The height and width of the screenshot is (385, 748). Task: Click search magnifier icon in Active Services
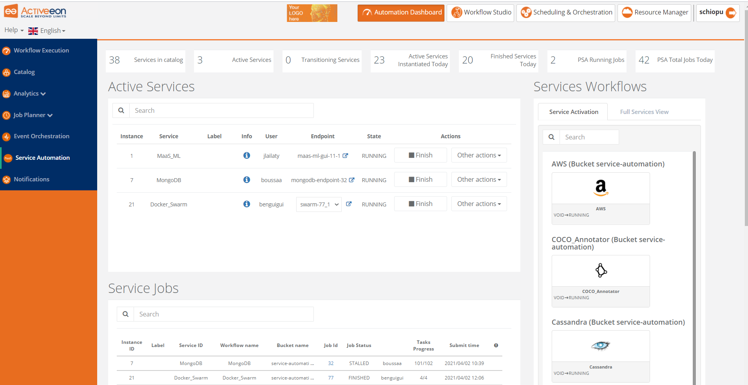(x=121, y=110)
